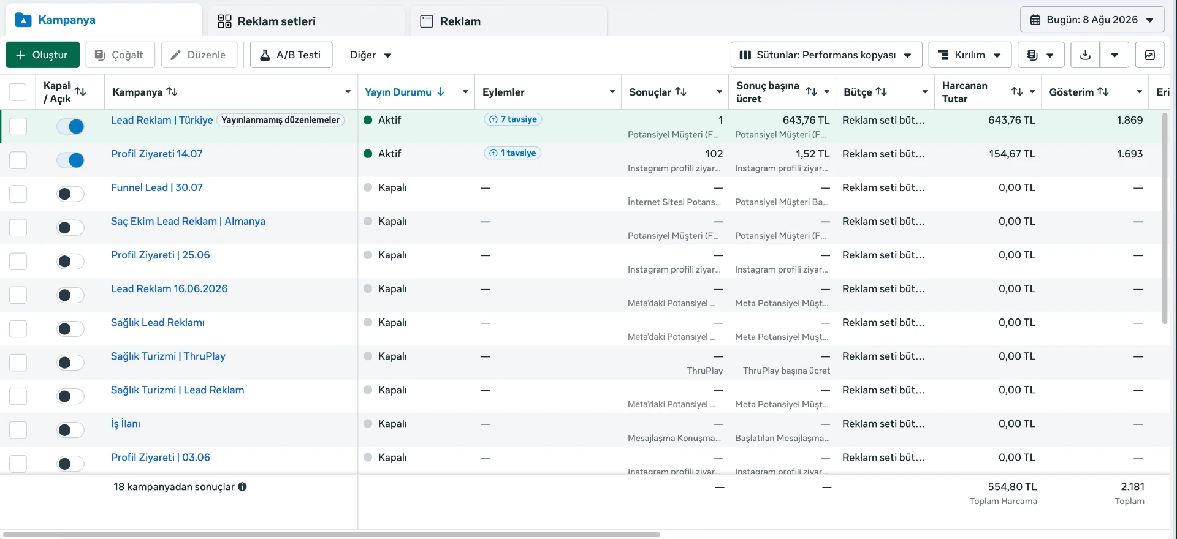Click the pencil icon on Düzenle
Image resolution: width=1177 pixels, height=539 pixels.
coord(176,55)
